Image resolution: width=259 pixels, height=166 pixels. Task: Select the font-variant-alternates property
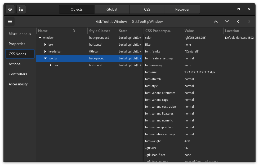[x=199, y=93]
